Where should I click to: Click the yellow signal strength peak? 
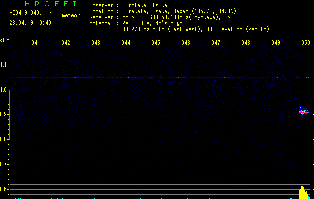point(303,192)
